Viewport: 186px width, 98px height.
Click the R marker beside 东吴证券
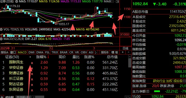32,91
